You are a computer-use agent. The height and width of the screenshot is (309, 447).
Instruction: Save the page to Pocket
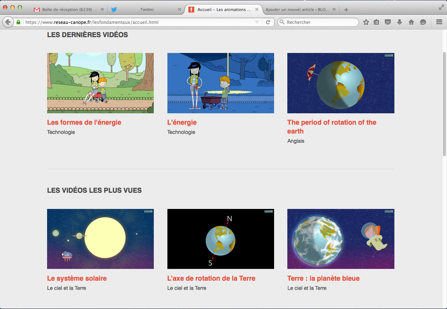tap(388, 22)
